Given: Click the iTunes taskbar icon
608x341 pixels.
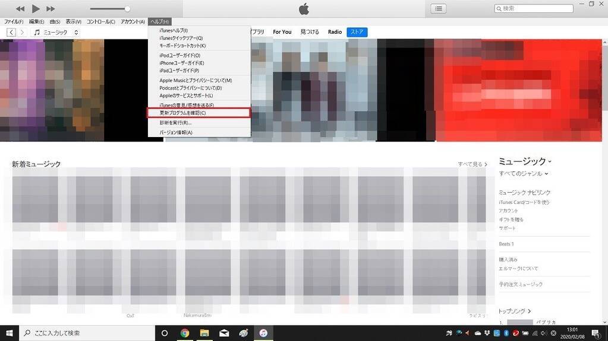Looking at the screenshot, I should 263,333.
